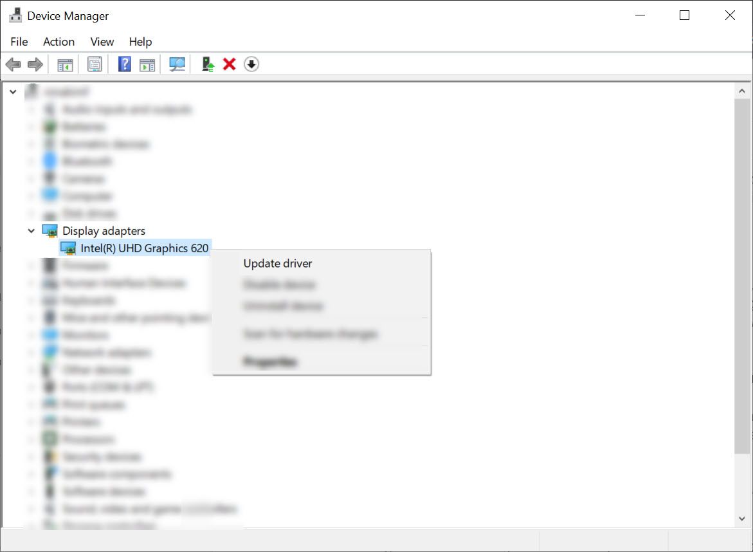Toggle the show/hide action pane icon
Viewport: 753px width, 552px height.
147,64
